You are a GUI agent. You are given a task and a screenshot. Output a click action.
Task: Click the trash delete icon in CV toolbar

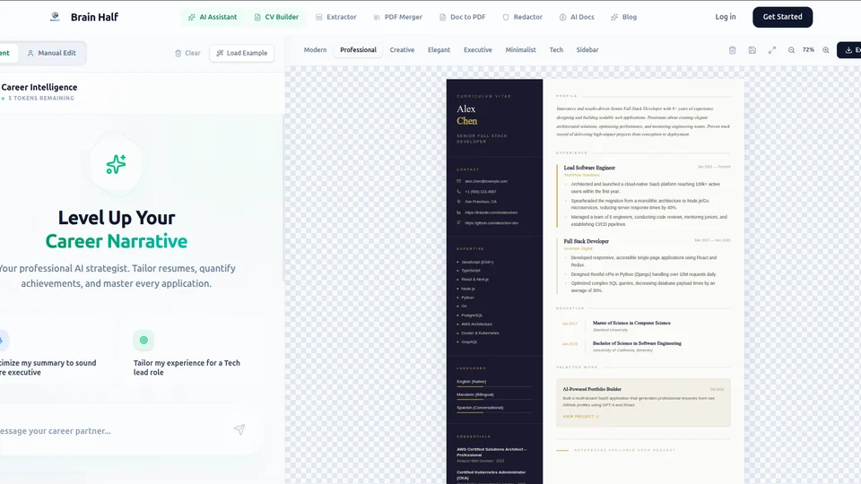[x=732, y=50]
